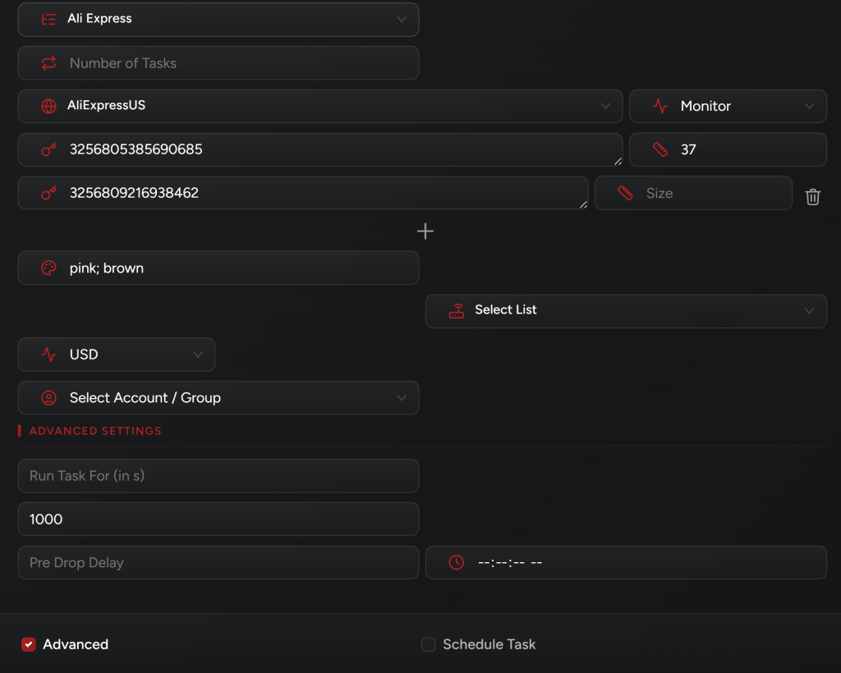Focus the Pre Drop Delay field
841x673 pixels.
click(218, 563)
